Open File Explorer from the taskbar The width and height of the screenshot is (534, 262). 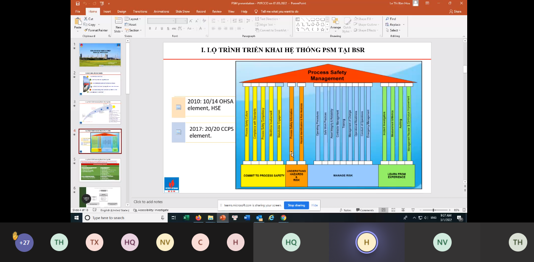pos(210,217)
